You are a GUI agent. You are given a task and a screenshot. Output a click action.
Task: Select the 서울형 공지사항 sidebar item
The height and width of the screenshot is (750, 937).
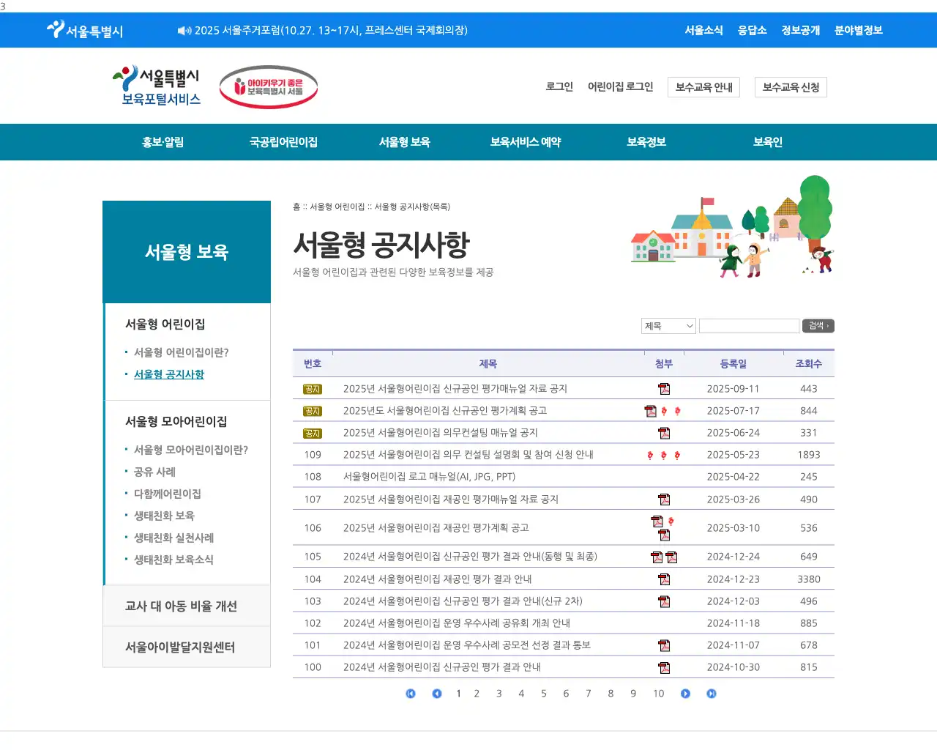(169, 374)
